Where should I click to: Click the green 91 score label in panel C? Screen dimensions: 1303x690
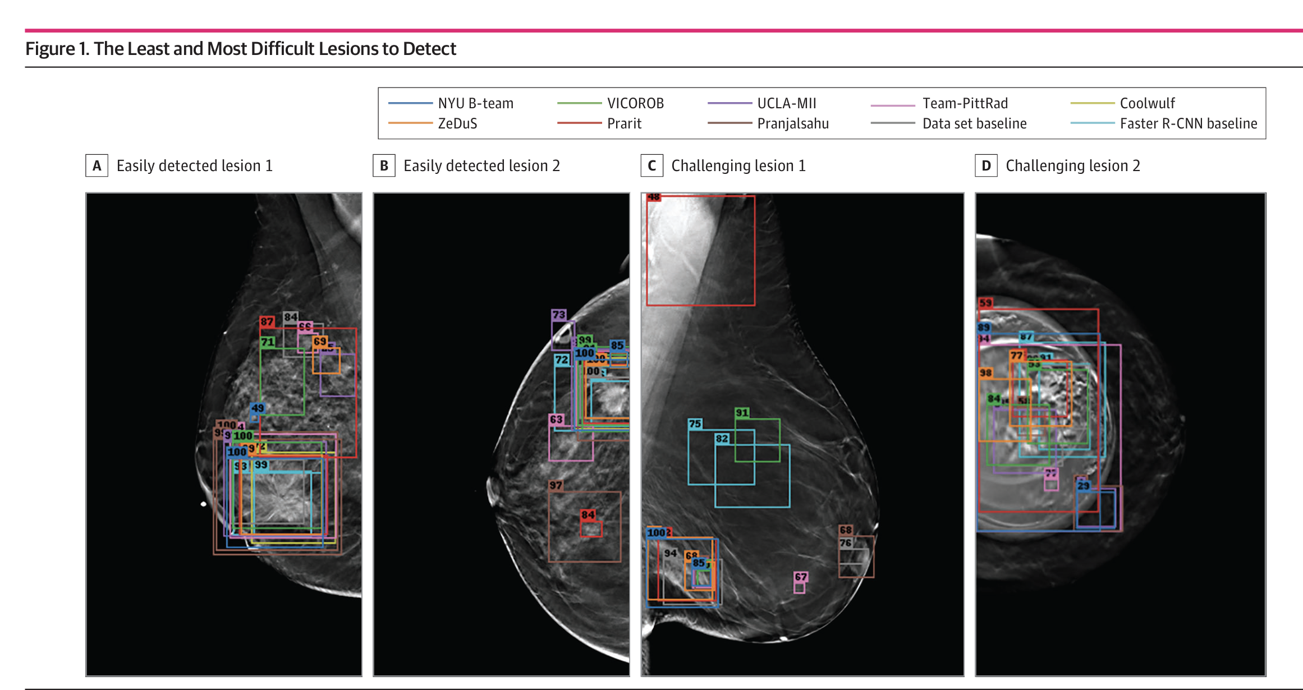click(742, 413)
